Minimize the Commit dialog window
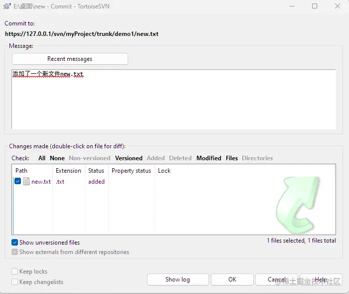 coord(292,6)
